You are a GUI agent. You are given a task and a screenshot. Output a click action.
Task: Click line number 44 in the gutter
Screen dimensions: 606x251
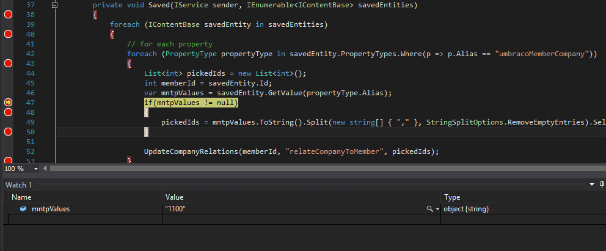click(30, 73)
